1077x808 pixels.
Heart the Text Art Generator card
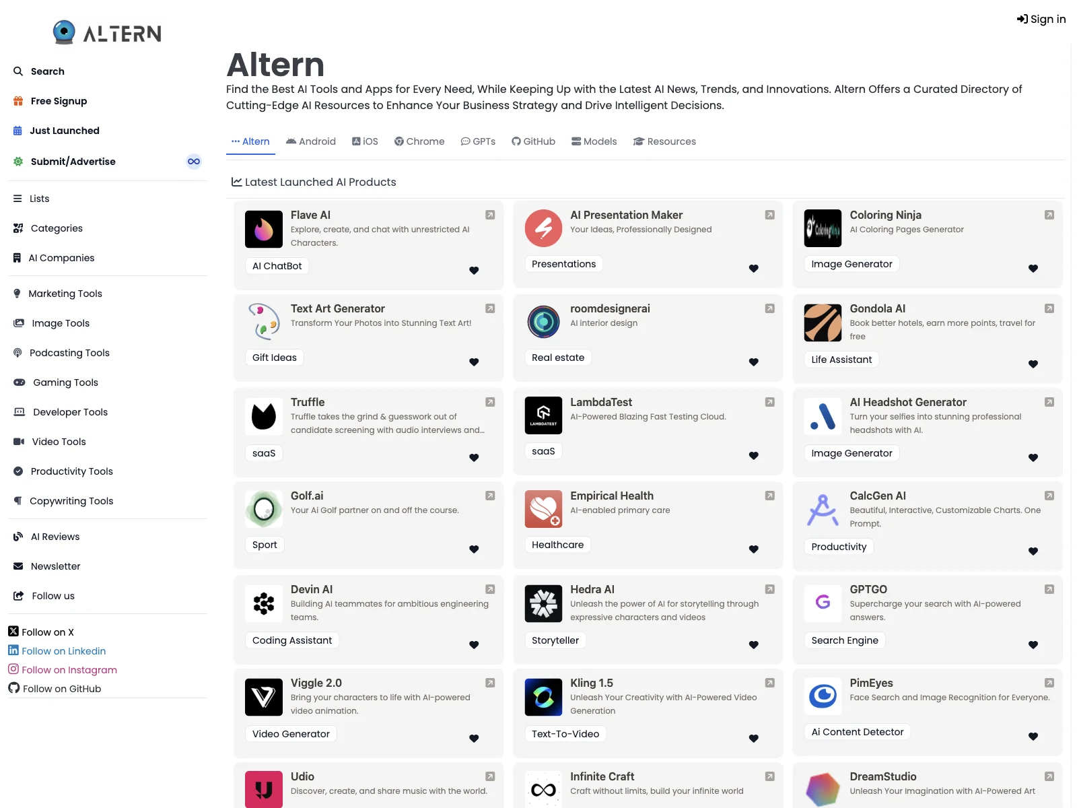(x=474, y=362)
